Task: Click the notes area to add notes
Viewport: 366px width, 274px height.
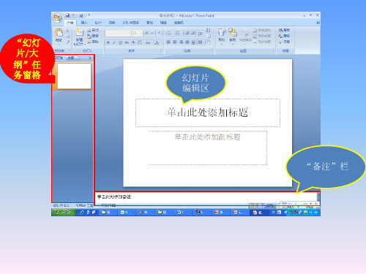Action: click(206, 197)
